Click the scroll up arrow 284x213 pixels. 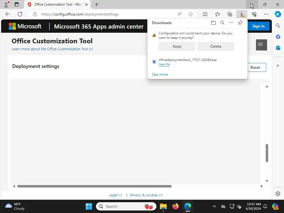(x=267, y=87)
